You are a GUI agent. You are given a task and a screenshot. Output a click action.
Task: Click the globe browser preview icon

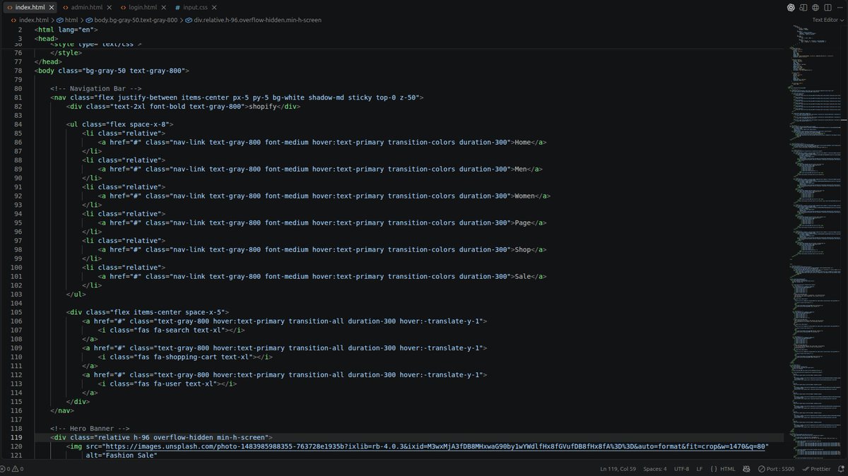(815, 7)
